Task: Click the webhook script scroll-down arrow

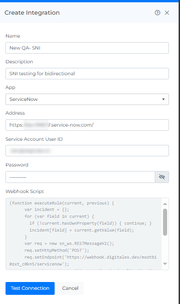Action: pyautogui.click(x=165, y=264)
